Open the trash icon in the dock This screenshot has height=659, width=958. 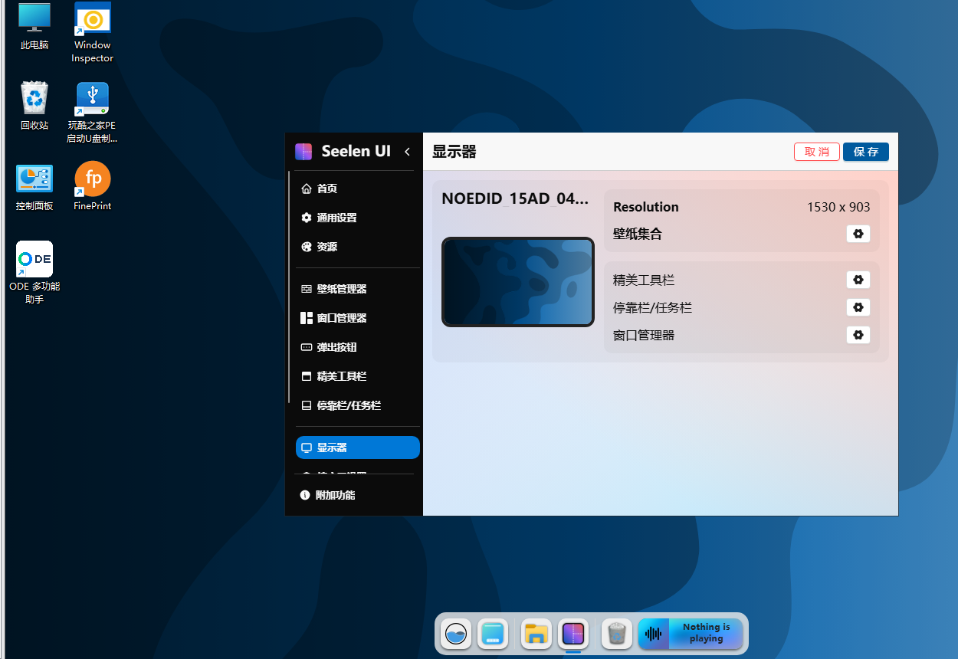point(616,634)
